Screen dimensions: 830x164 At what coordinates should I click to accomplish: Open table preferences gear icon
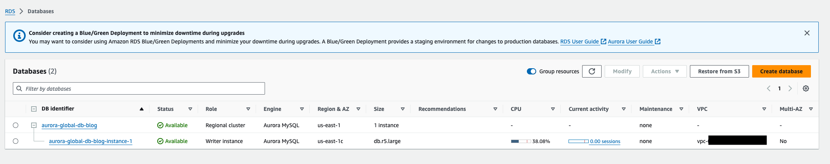tap(806, 88)
